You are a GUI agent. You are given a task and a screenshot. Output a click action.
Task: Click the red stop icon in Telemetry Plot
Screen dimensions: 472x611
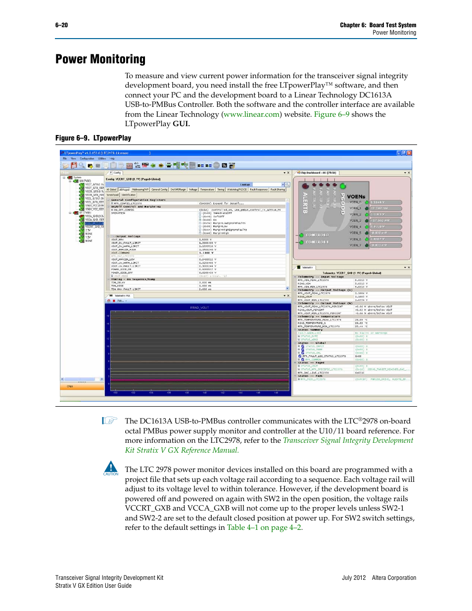114,301
